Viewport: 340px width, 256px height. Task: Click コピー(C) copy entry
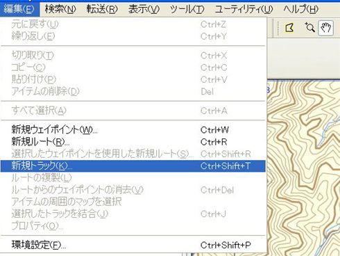point(133,67)
